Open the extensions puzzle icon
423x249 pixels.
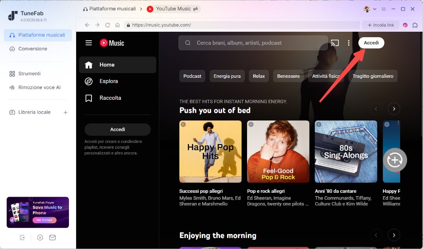(415, 25)
